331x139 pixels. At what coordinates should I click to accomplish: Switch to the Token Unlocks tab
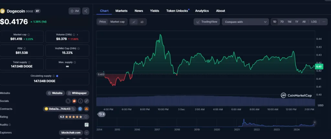(x=177, y=11)
